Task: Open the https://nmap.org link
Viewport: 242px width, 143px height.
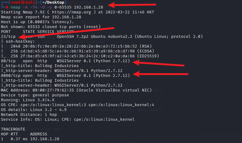Action: pos(71,12)
